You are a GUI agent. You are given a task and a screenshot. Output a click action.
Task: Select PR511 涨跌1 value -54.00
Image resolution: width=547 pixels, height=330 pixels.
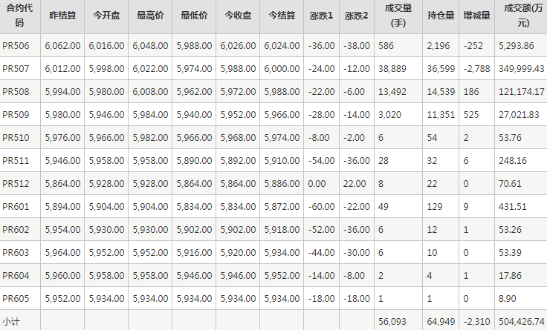321,160
